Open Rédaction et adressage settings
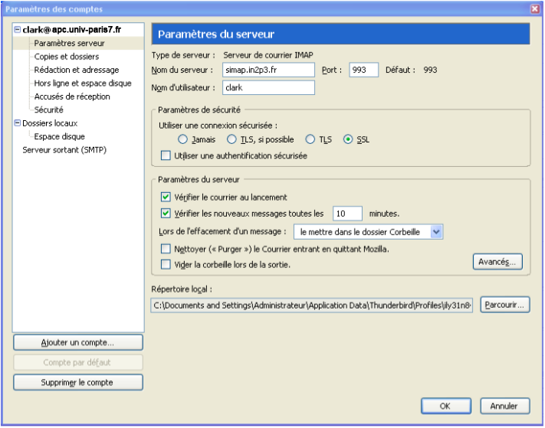 point(77,70)
